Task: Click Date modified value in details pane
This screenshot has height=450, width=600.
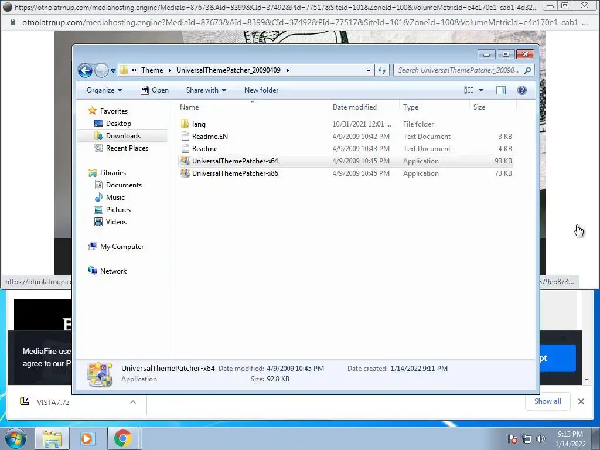Action: 295,369
